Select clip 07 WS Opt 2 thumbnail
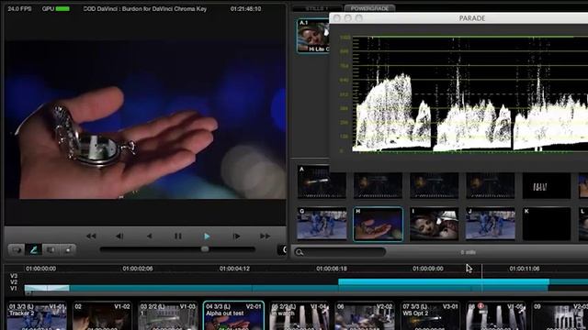The image size is (588, 330). pos(430,315)
